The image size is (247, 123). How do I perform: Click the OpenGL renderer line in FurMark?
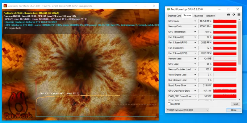click(x=30, y=22)
